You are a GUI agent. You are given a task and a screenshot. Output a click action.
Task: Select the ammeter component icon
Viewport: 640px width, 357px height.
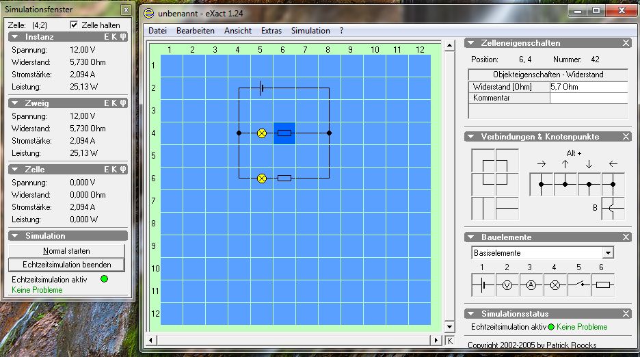click(x=531, y=285)
